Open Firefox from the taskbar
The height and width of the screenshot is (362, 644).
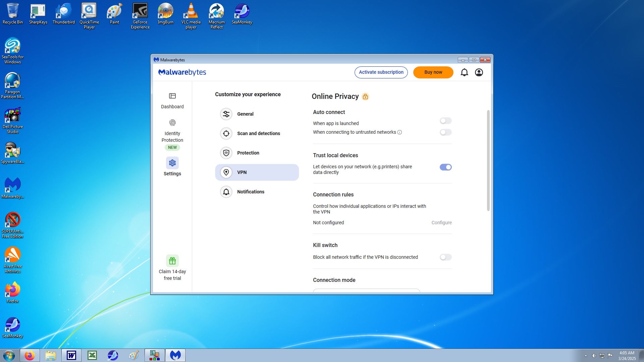[x=30, y=355]
